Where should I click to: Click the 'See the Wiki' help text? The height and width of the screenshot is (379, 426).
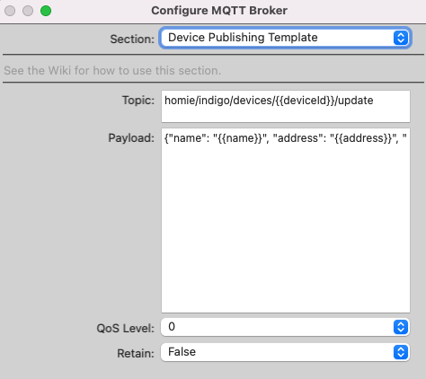point(112,71)
